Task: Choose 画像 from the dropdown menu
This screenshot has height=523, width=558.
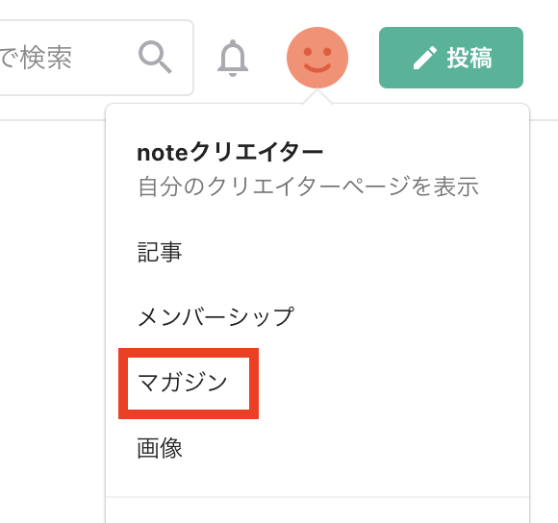Action: click(160, 448)
